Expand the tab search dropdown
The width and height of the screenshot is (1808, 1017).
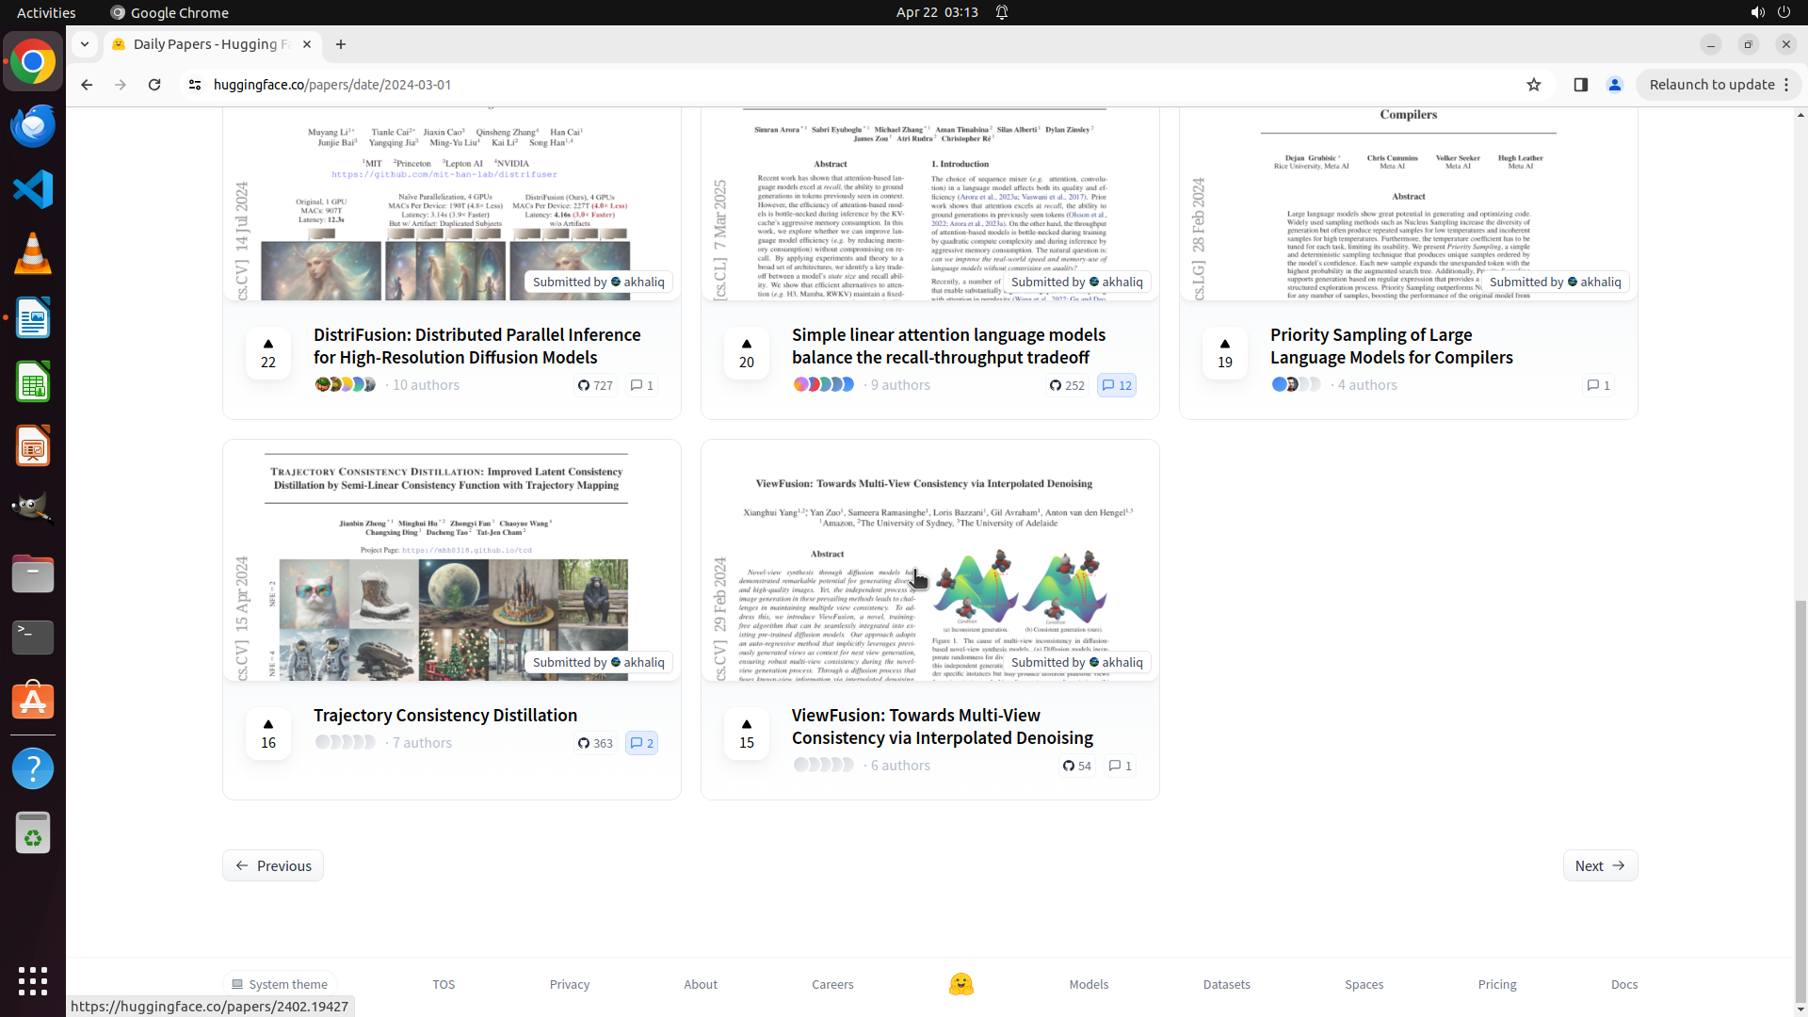point(85,44)
